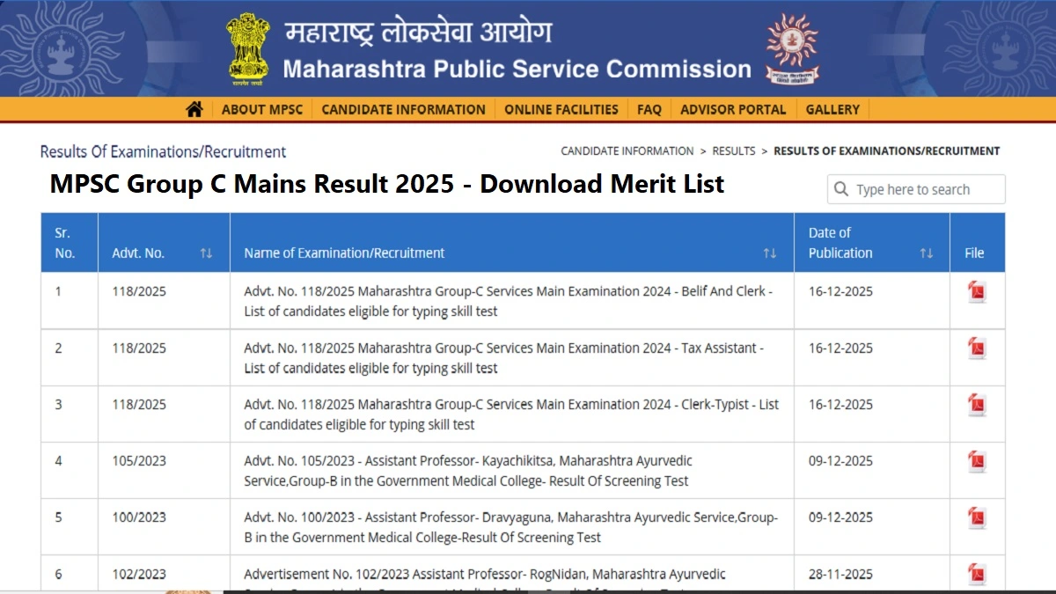
Task: Open the ONLINE FACILITIES dropdown menu
Action: (561, 108)
